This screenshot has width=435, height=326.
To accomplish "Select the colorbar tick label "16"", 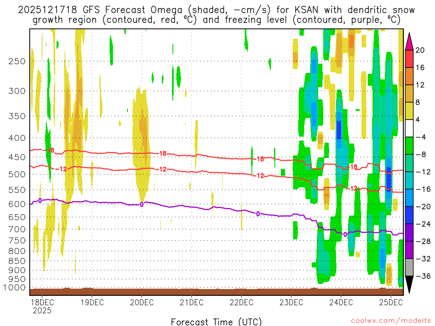I will pyautogui.click(x=420, y=67).
